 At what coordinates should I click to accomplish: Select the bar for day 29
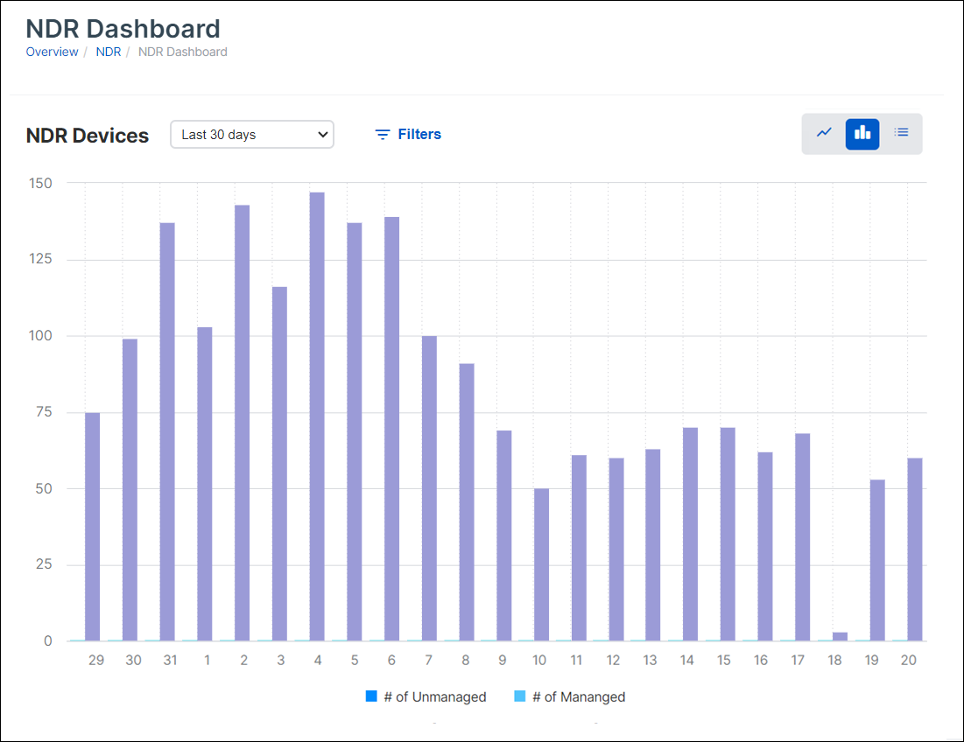click(92, 527)
